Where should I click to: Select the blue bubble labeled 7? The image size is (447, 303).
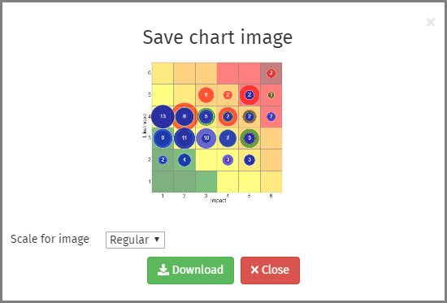click(x=228, y=138)
